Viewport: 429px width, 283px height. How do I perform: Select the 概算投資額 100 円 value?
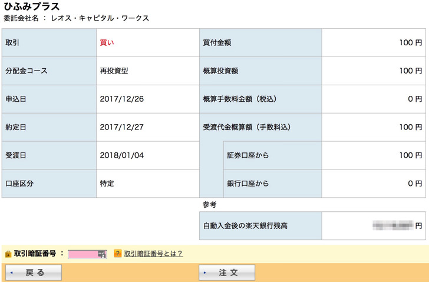(x=410, y=71)
